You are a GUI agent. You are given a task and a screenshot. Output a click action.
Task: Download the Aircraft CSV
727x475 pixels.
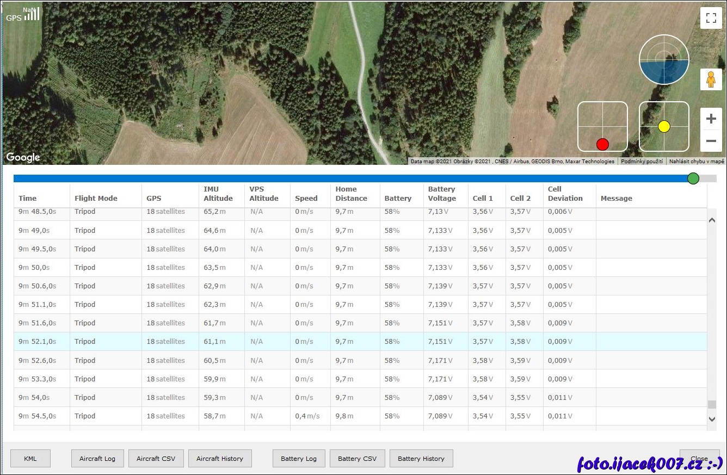point(156,459)
